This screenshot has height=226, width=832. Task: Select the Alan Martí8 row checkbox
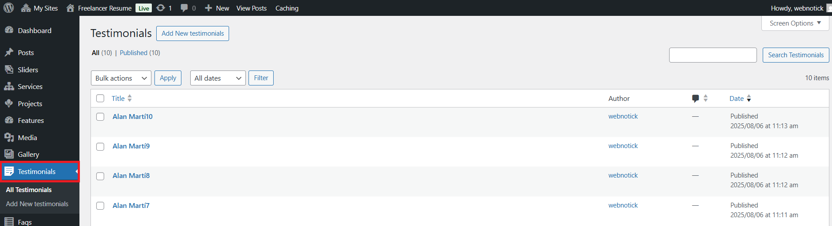point(100,176)
